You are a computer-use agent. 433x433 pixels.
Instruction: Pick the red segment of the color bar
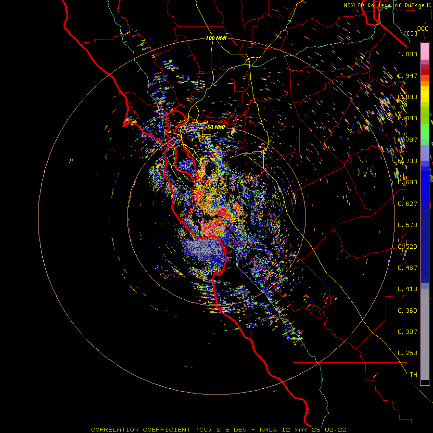tap(425, 72)
